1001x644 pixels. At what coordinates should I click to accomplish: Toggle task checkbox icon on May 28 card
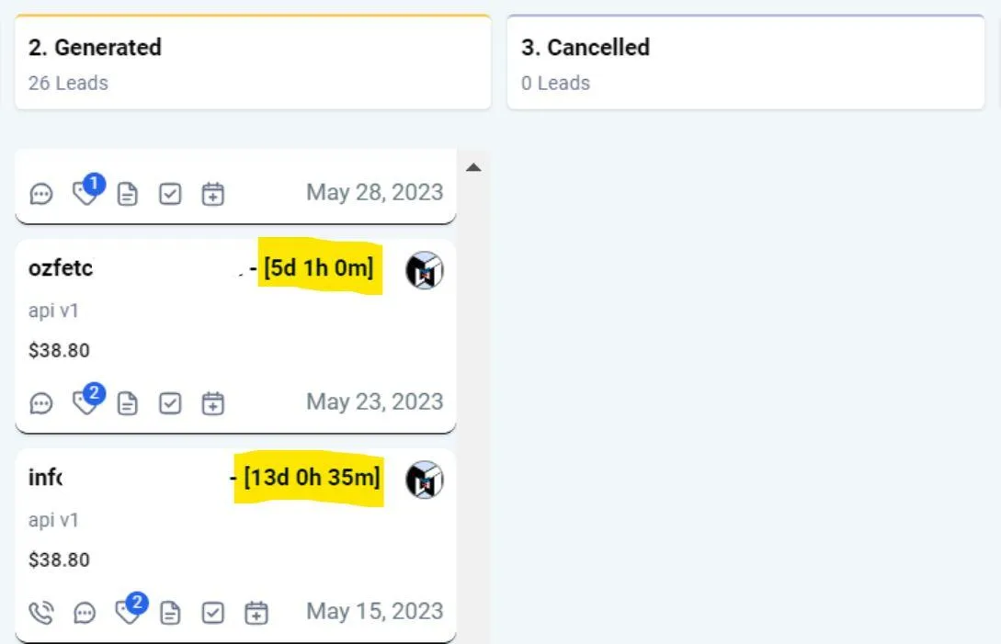(x=170, y=194)
